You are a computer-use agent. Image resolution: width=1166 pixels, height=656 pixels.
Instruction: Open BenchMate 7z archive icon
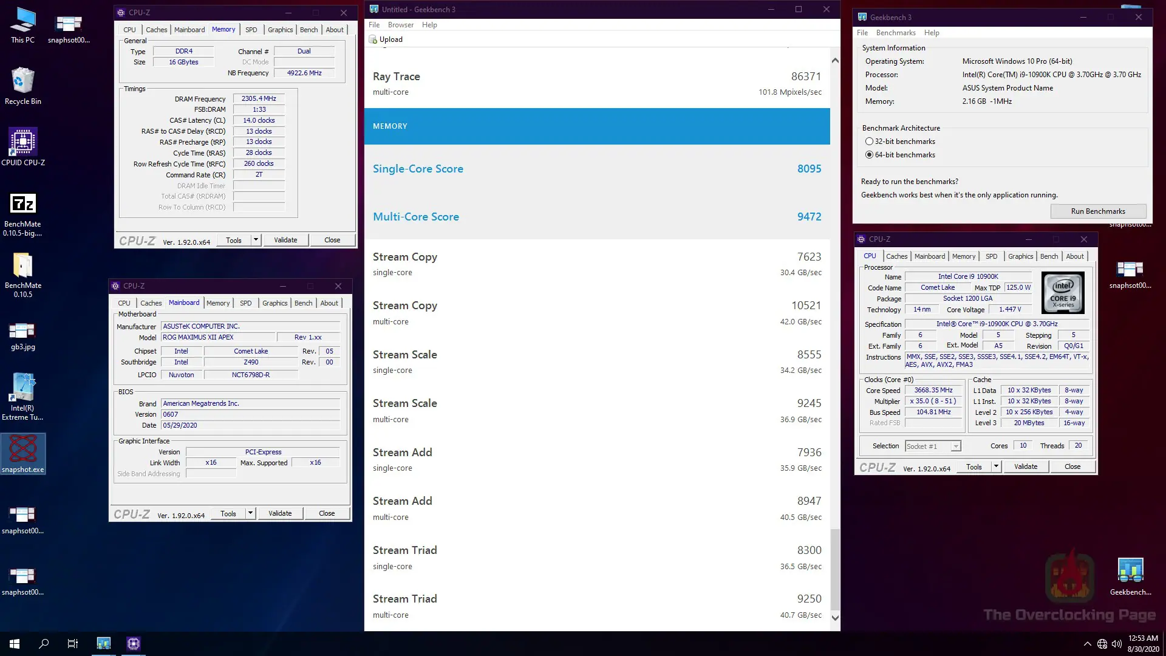23,205
